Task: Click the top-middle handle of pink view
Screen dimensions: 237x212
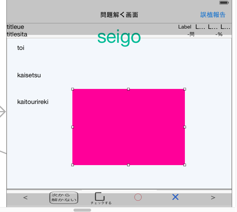Action: click(129, 89)
